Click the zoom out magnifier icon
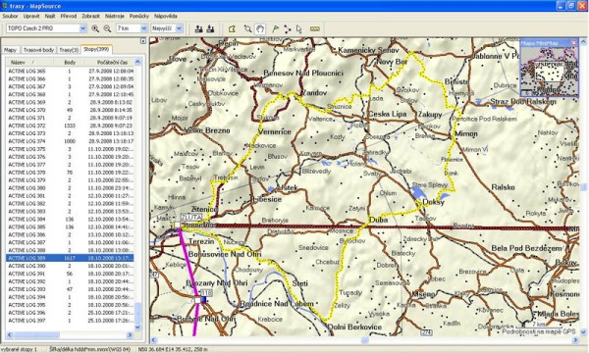 click(x=107, y=28)
